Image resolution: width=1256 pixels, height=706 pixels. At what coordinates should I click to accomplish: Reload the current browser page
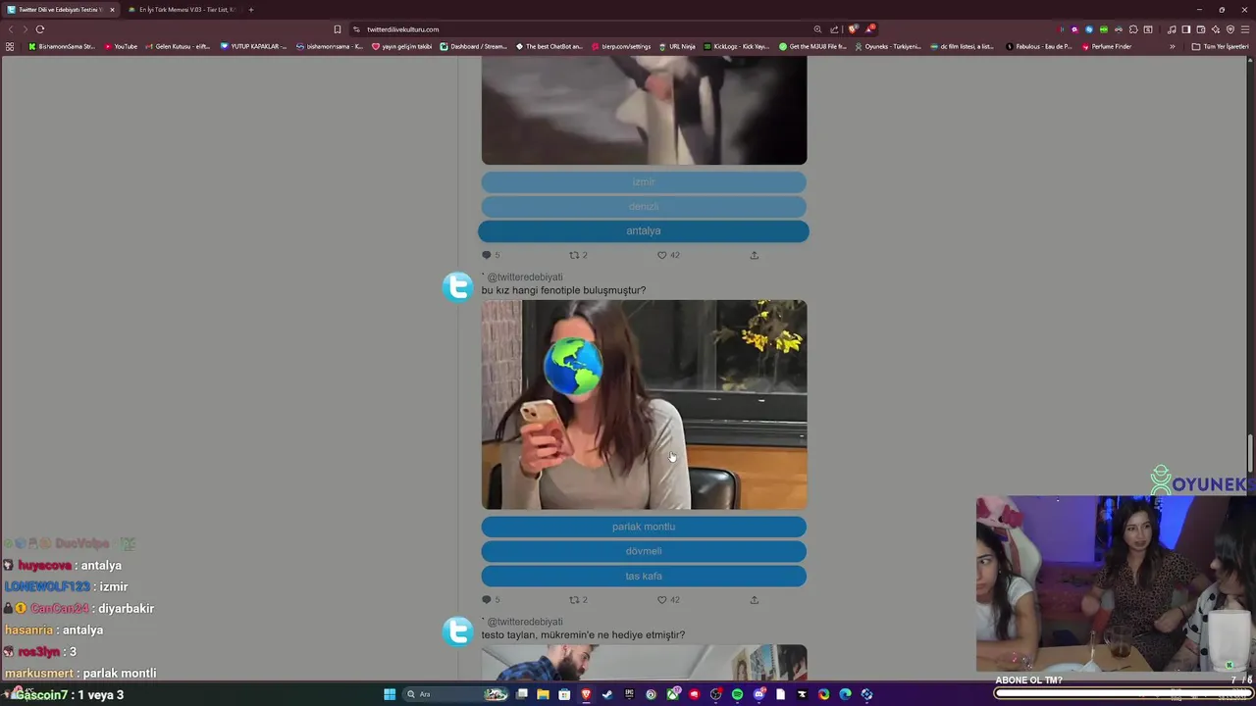(x=40, y=29)
